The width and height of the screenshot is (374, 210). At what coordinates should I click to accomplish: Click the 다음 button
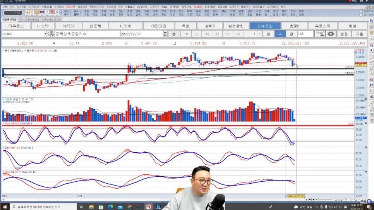[x=359, y=34]
